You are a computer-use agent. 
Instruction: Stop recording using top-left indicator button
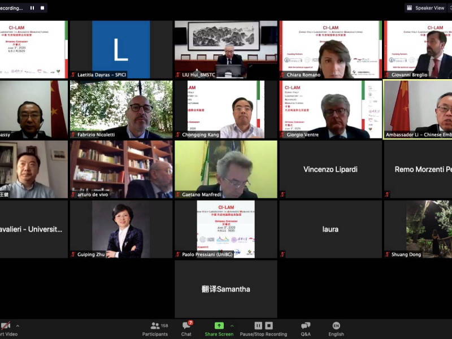[x=42, y=8]
